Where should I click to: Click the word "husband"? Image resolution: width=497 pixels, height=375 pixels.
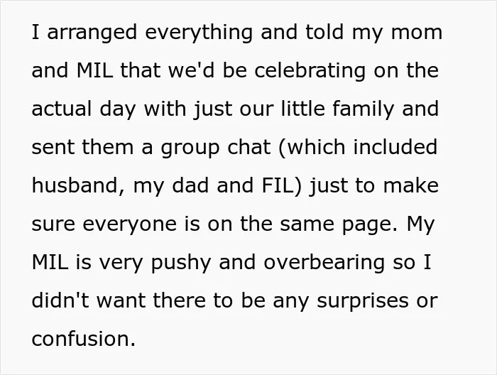click(x=75, y=185)
